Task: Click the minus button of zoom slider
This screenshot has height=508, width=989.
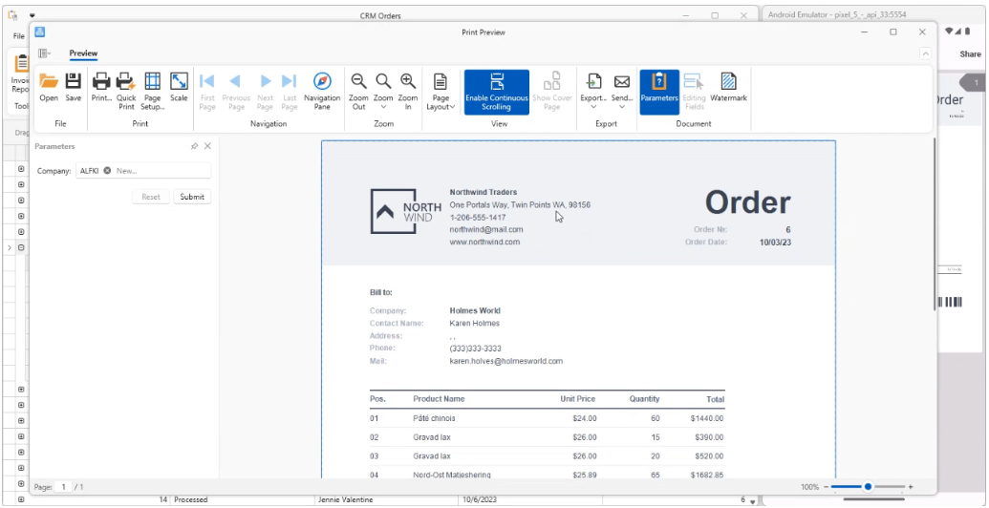Action: click(x=826, y=487)
